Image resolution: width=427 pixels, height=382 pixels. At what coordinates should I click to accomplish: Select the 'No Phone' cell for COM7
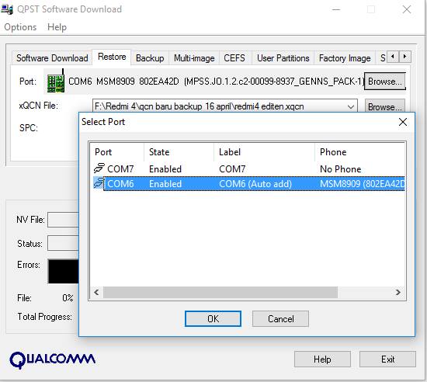[x=341, y=169]
